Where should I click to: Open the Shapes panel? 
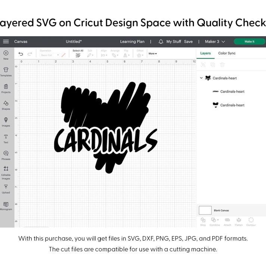click(x=6, y=105)
